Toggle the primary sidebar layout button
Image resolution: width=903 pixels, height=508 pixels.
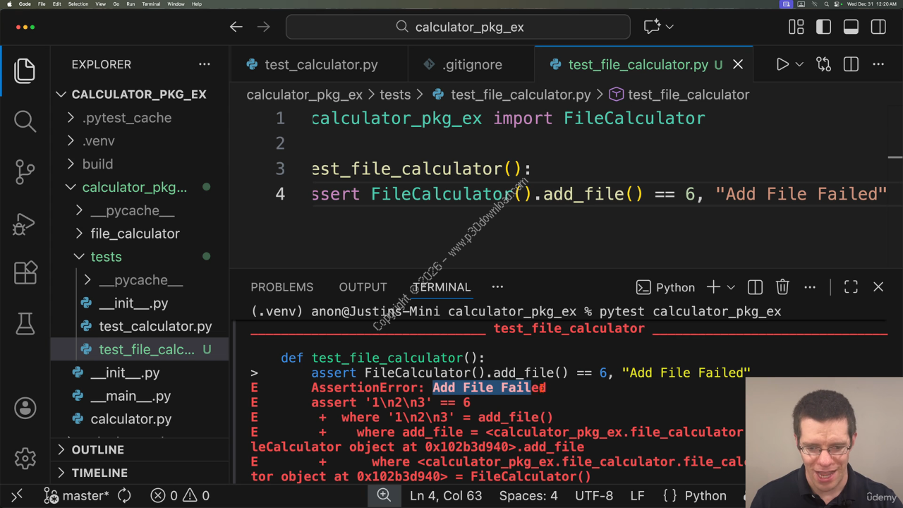pos(823,27)
